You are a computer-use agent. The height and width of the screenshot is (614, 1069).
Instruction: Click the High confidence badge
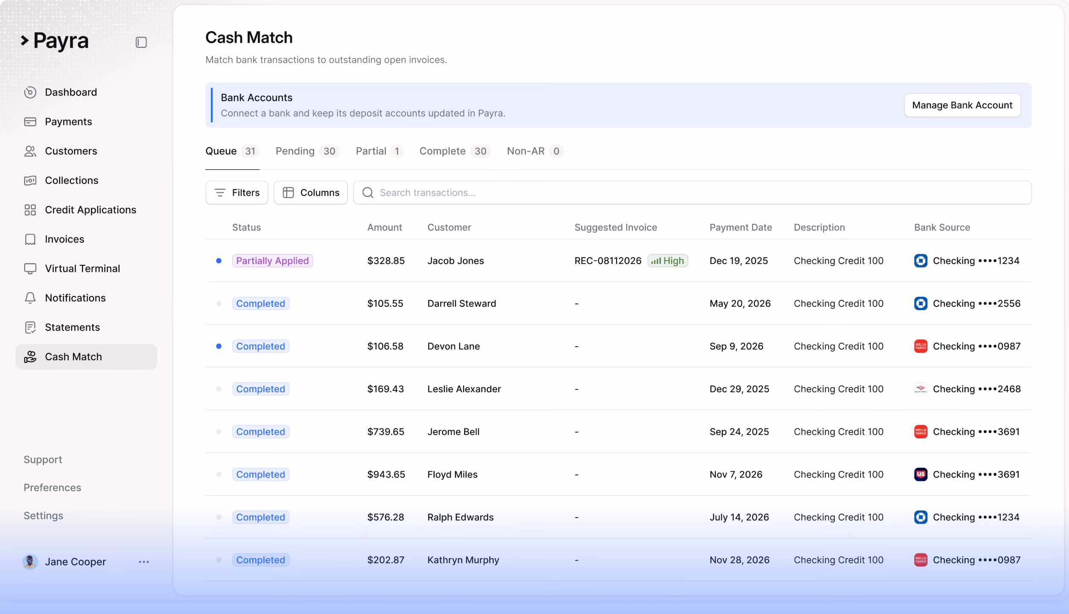tap(668, 261)
